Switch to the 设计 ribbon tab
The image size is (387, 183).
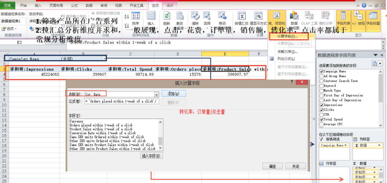(x=170, y=5)
